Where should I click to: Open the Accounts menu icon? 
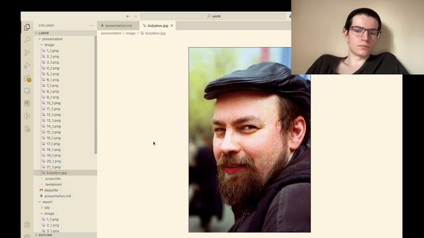coord(27,225)
